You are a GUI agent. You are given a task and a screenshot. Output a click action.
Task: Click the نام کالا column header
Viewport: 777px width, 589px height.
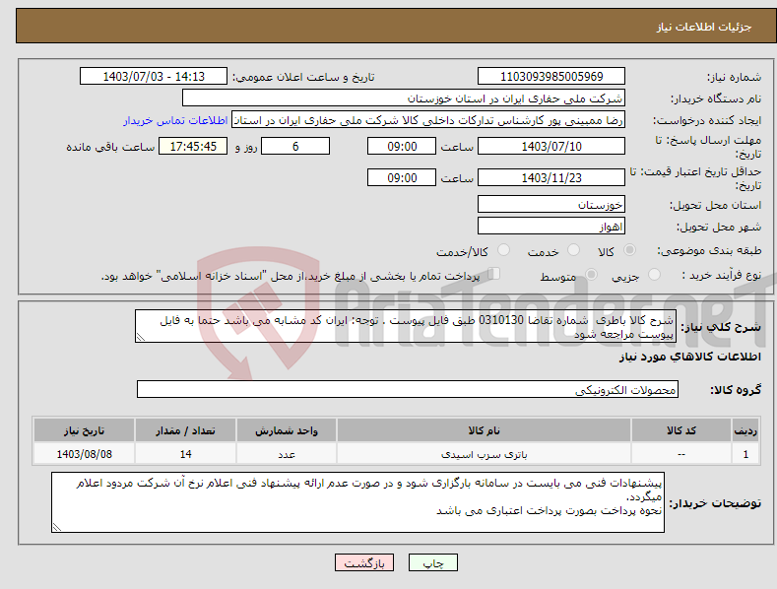click(x=484, y=430)
